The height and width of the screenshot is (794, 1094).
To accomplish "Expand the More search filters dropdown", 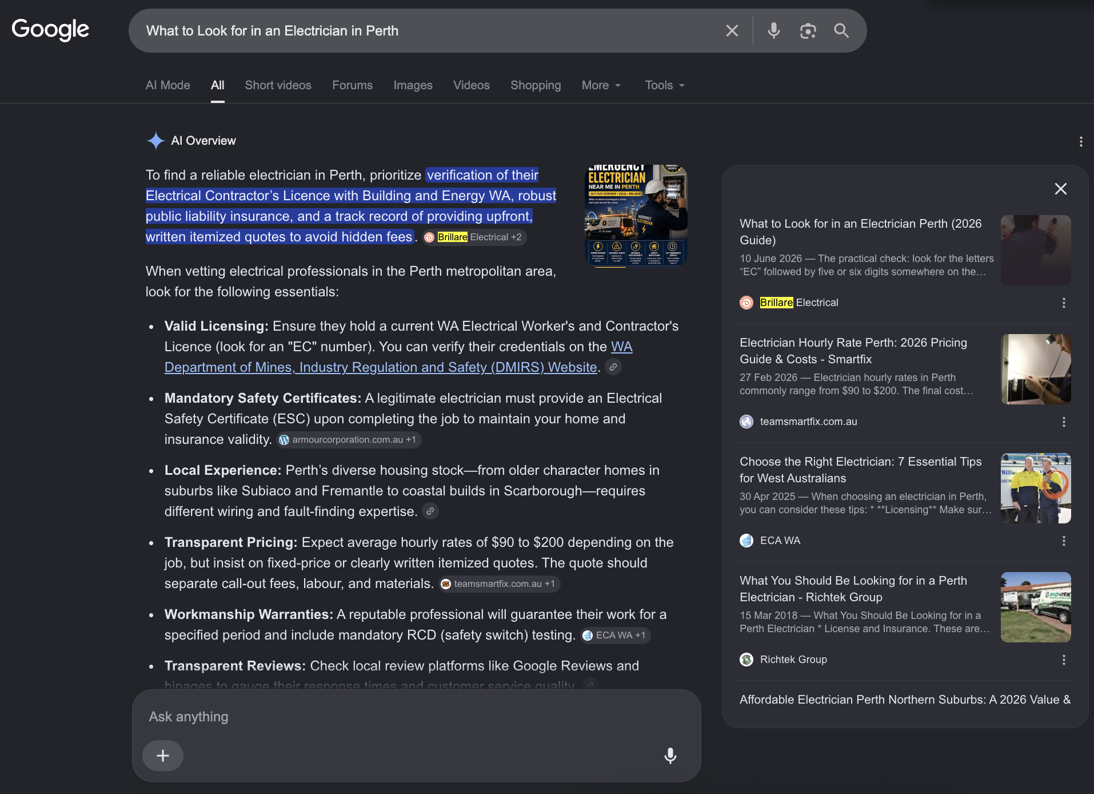I will (x=601, y=85).
